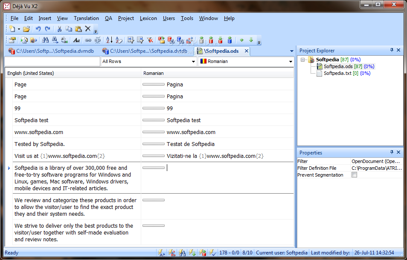
Task: Open the Project menu
Action: [126, 18]
